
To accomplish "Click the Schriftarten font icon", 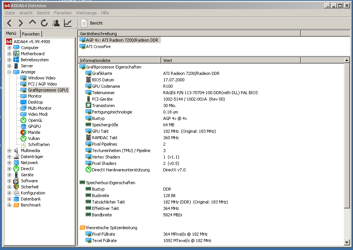I will tap(23, 145).
